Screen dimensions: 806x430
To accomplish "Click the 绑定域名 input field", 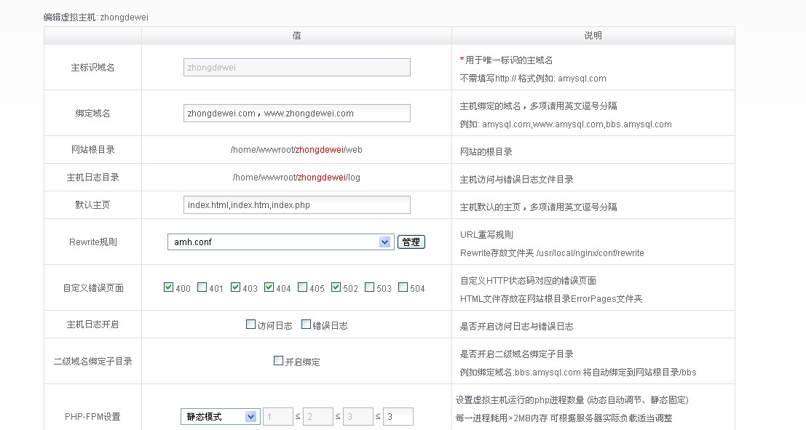I will point(296,114).
